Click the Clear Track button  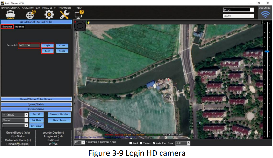click(x=59, y=120)
